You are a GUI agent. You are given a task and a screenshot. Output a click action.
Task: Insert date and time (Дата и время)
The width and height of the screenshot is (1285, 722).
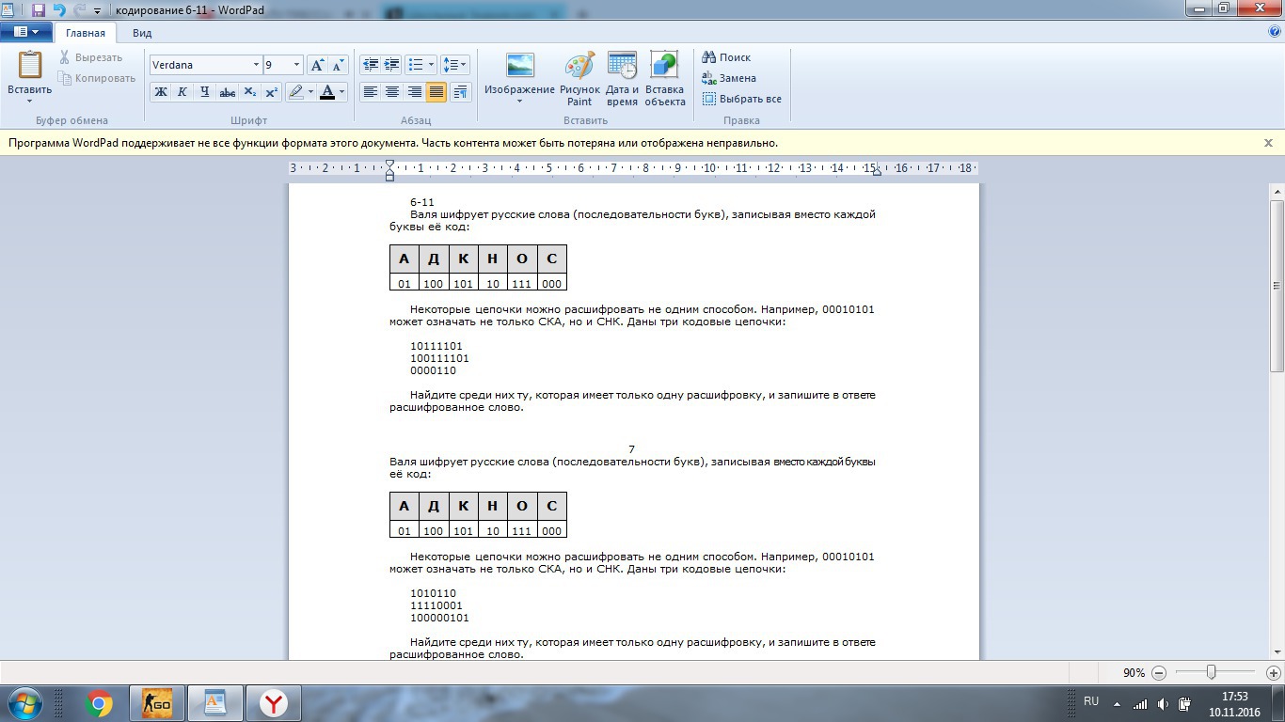[x=622, y=67]
